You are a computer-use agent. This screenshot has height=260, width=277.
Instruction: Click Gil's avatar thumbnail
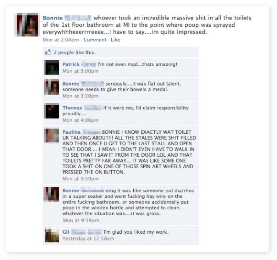(52, 235)
